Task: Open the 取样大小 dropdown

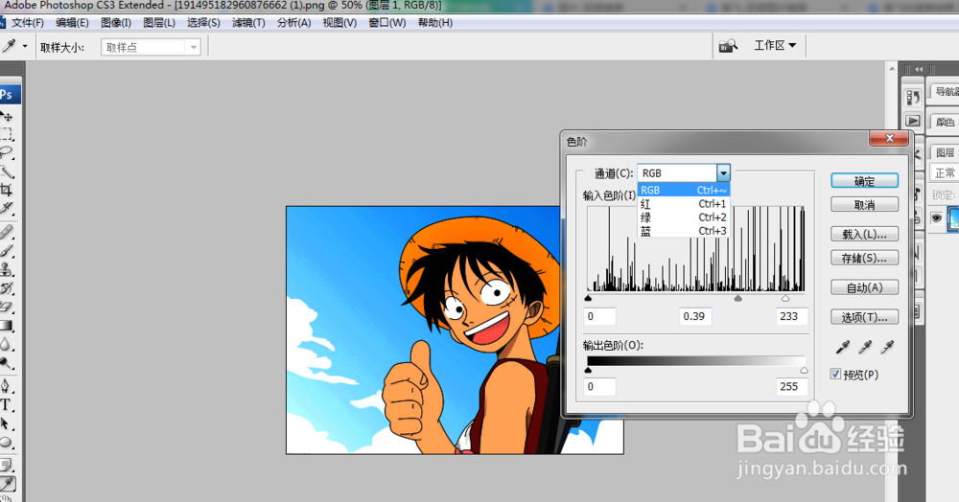Action: pos(151,47)
